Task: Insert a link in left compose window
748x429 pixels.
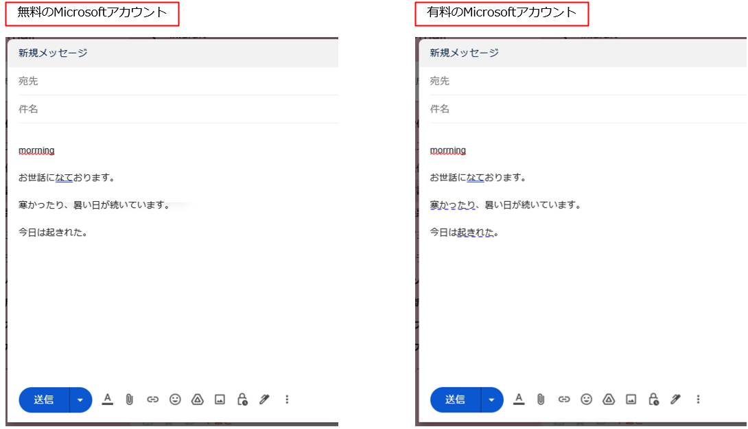Action: [152, 399]
